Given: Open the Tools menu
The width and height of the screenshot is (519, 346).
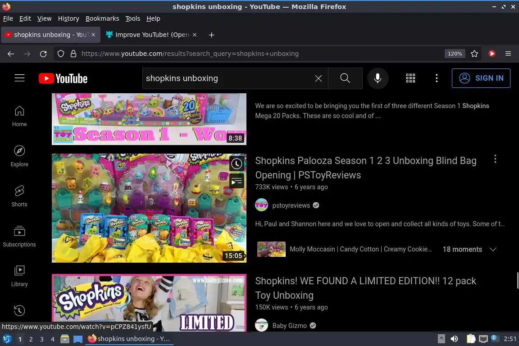Looking at the screenshot, I should click(x=133, y=18).
